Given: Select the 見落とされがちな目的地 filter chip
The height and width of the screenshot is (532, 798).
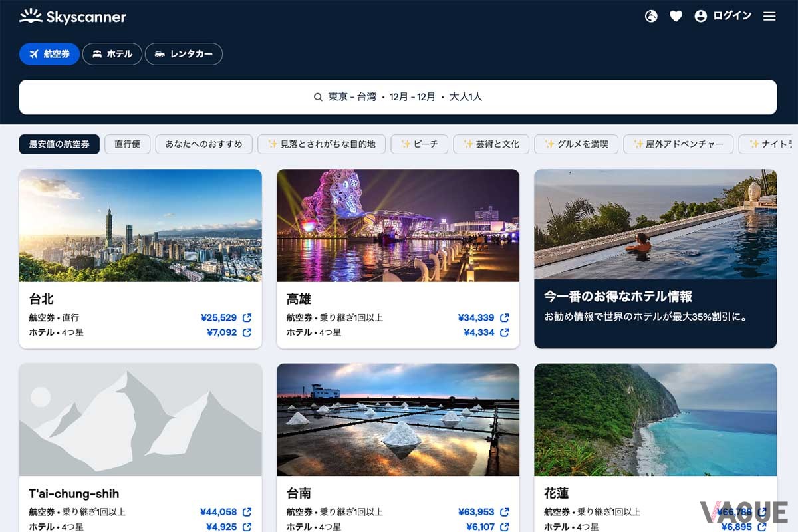Looking at the screenshot, I should click(321, 144).
